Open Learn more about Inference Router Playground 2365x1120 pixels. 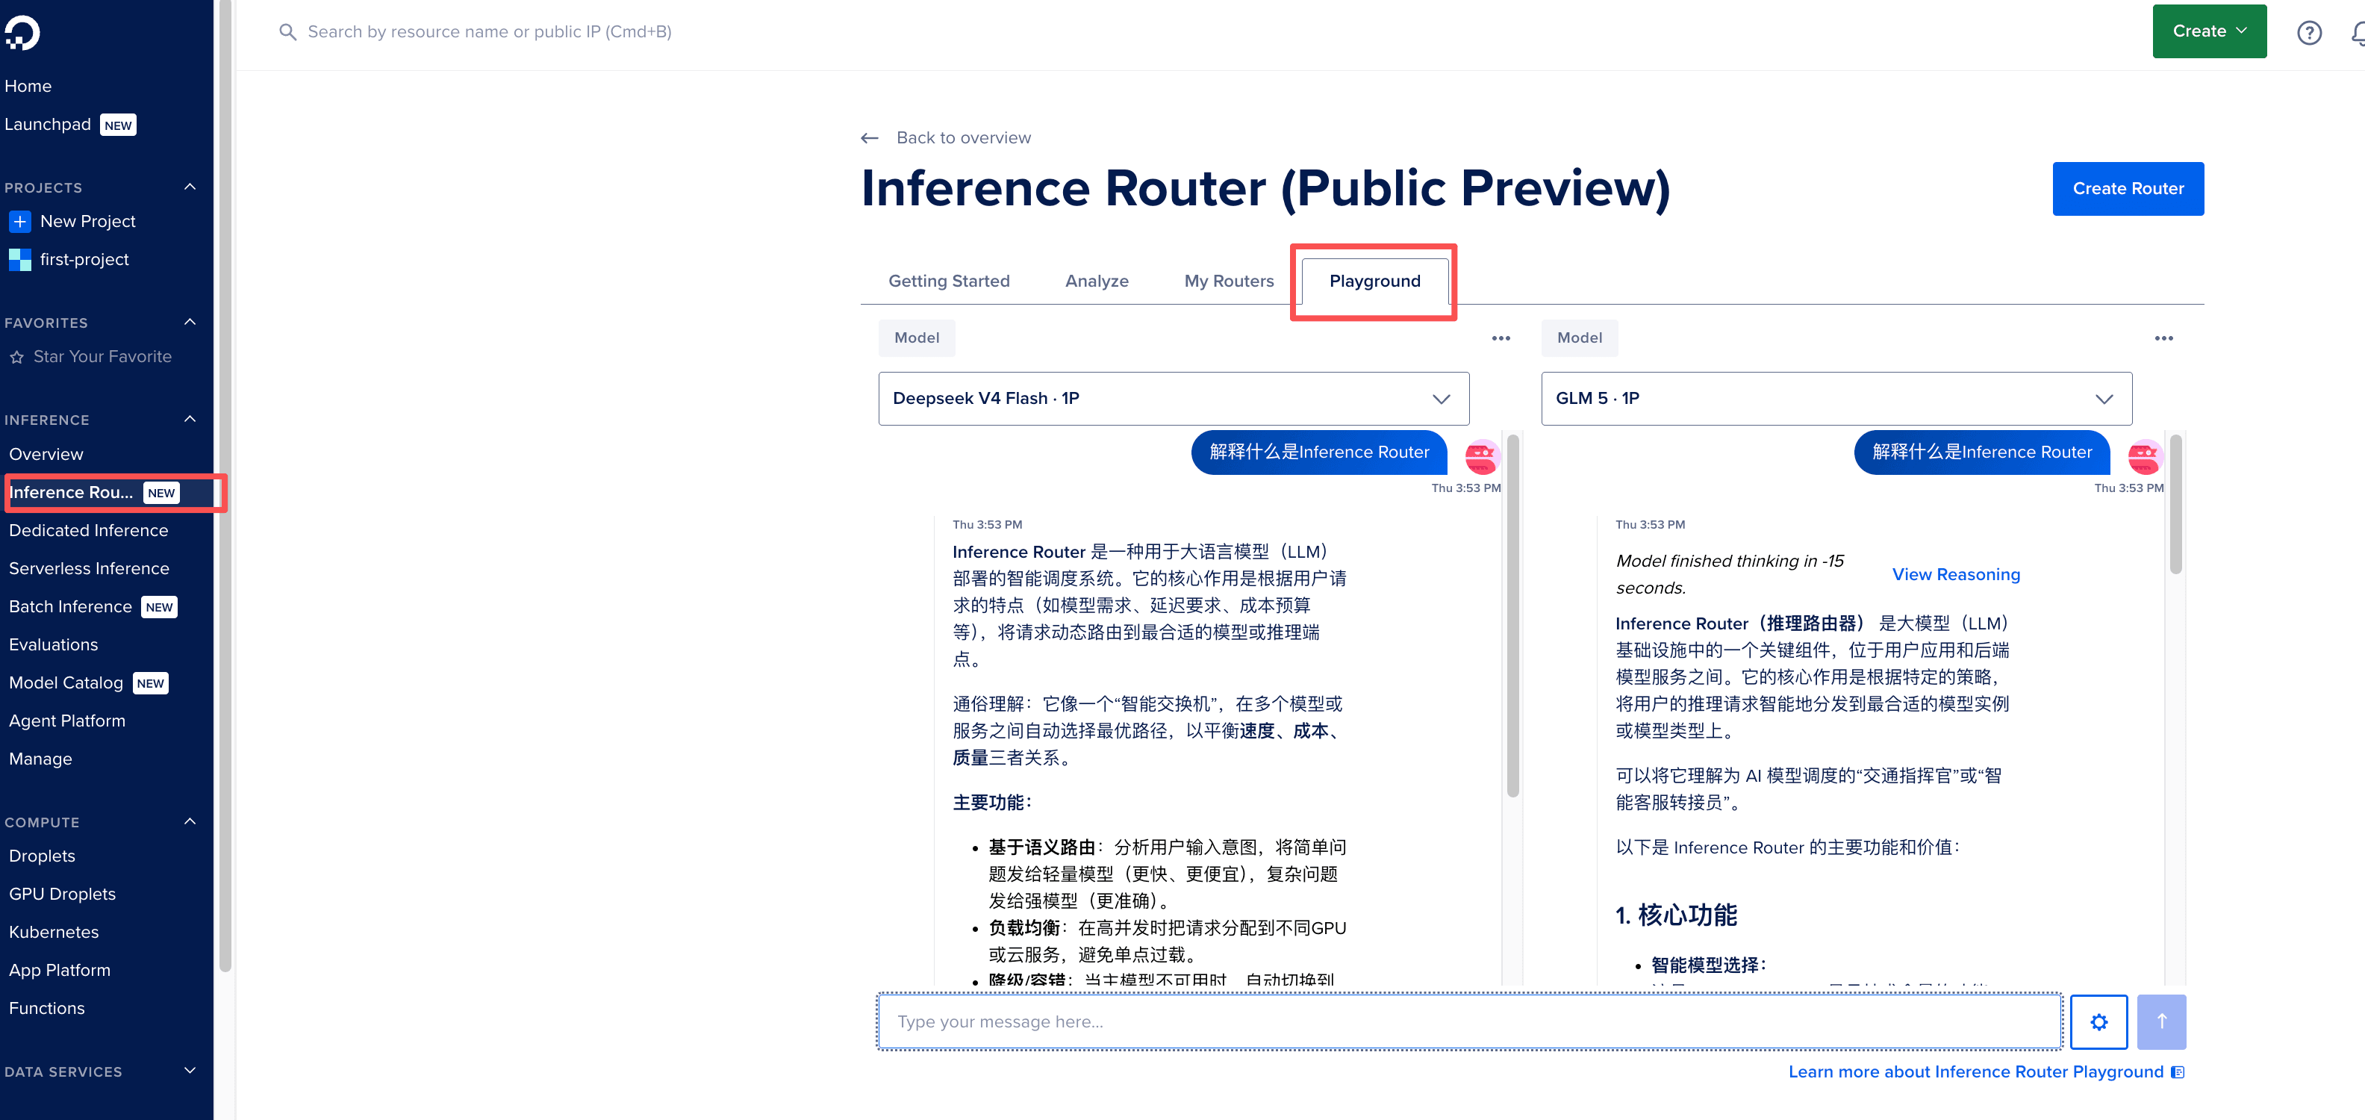(x=1976, y=1071)
